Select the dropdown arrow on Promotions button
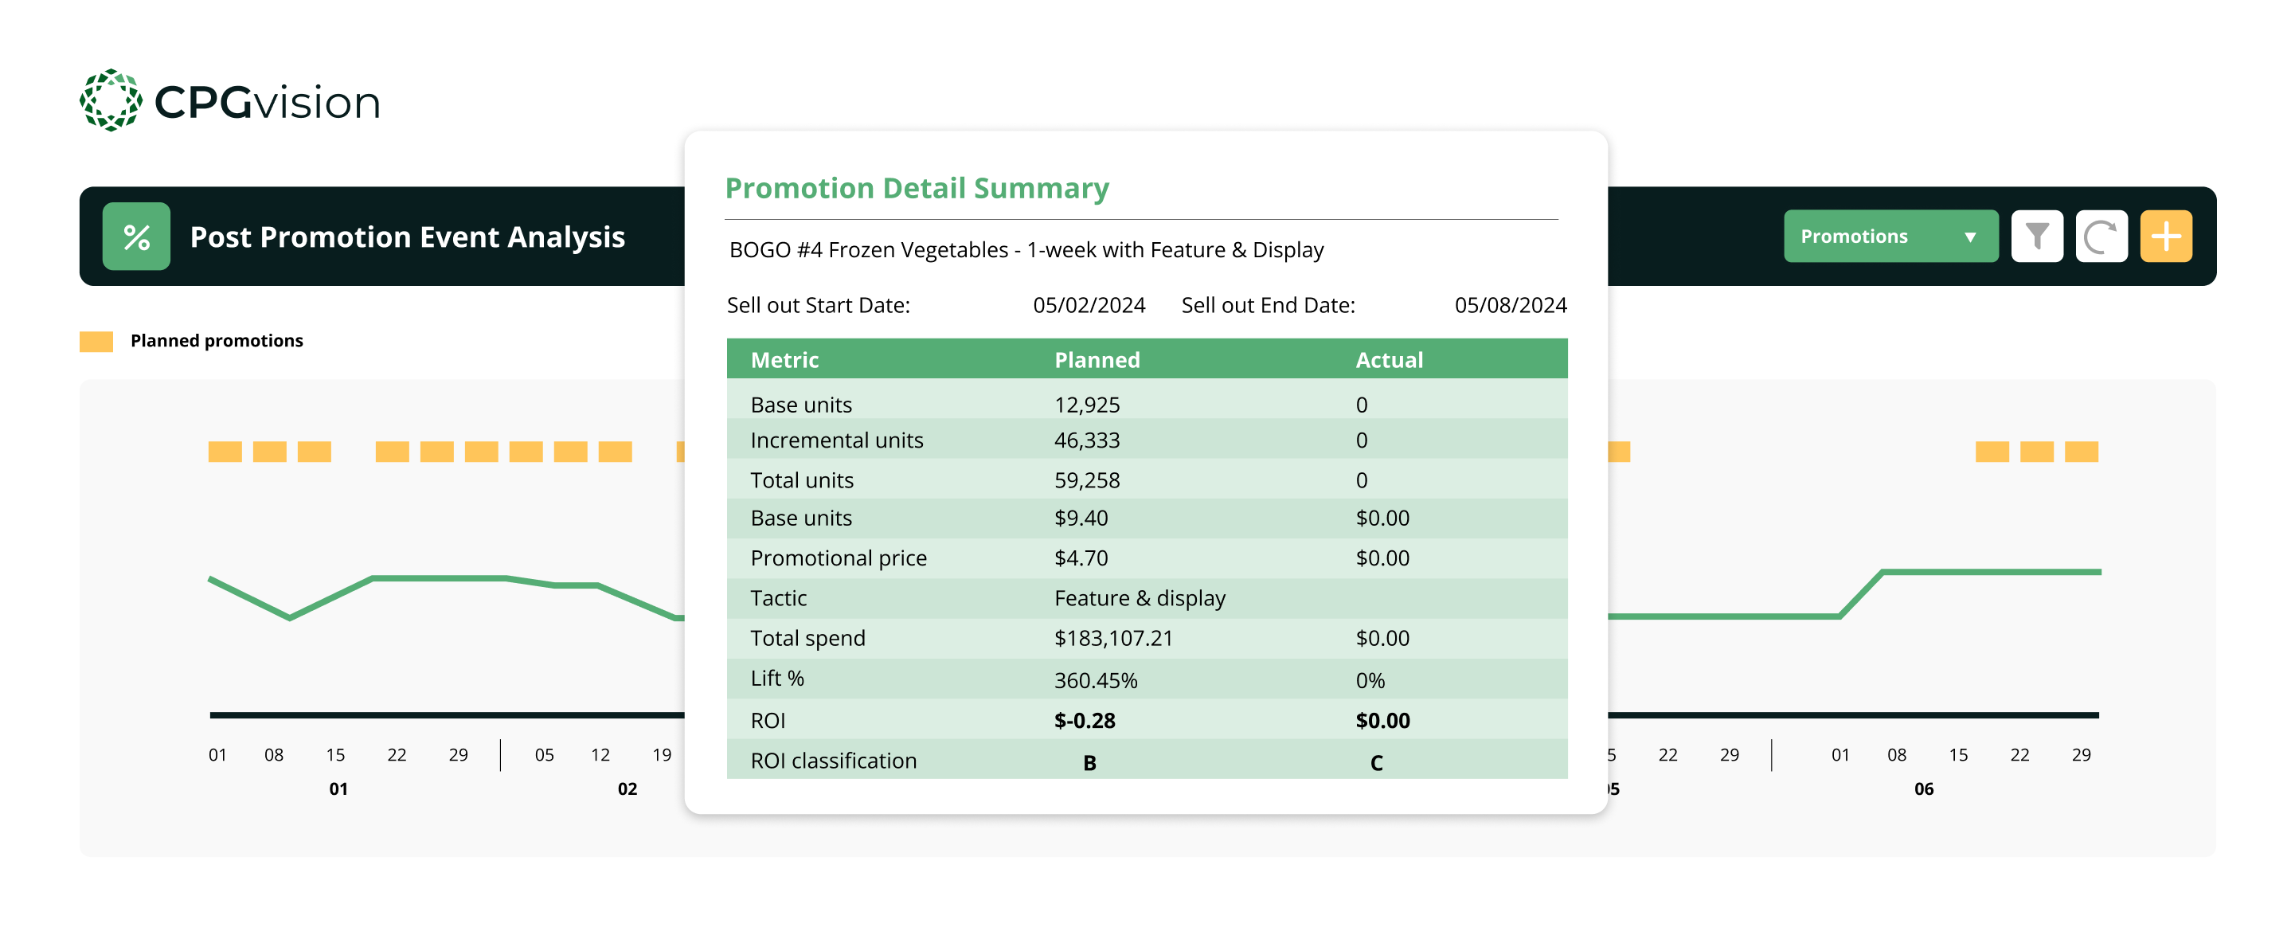Image resolution: width=2295 pixels, height=947 pixels. pyautogui.click(x=1971, y=237)
